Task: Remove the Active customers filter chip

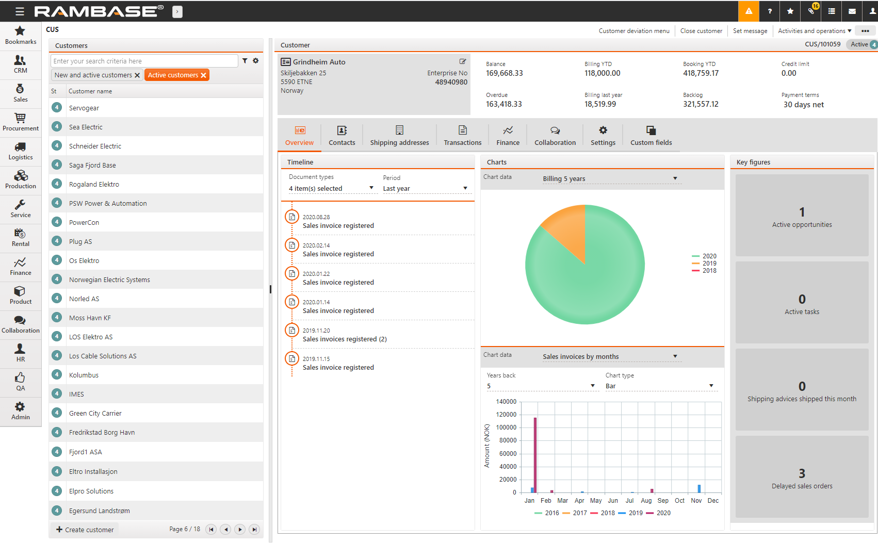Action: pos(203,75)
